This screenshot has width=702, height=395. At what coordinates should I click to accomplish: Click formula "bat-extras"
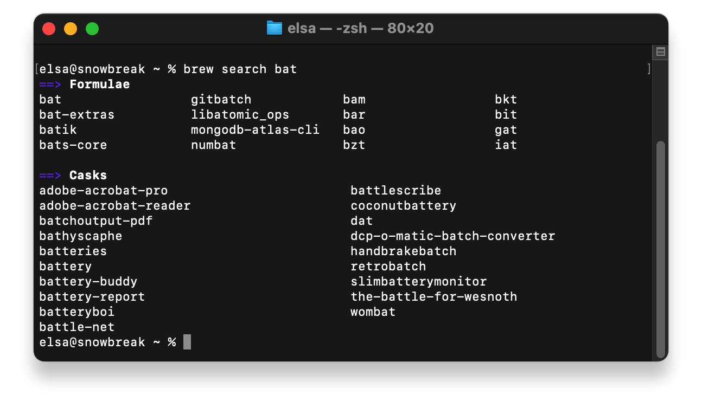coord(77,115)
